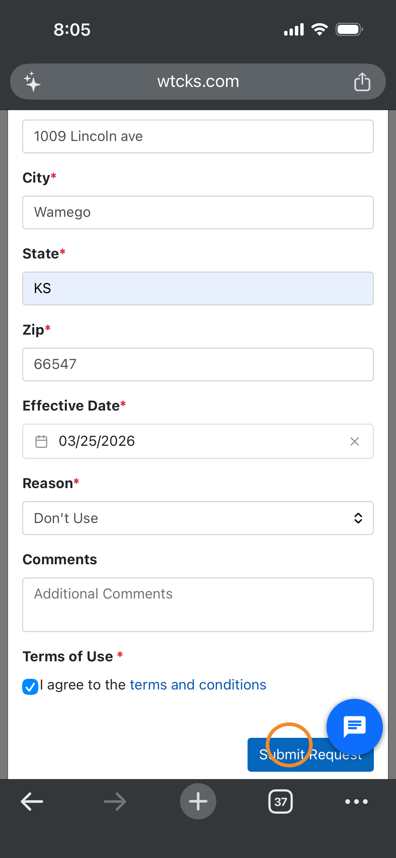Open the browser three-dot more menu
Screen dimensions: 396x858
click(x=356, y=802)
